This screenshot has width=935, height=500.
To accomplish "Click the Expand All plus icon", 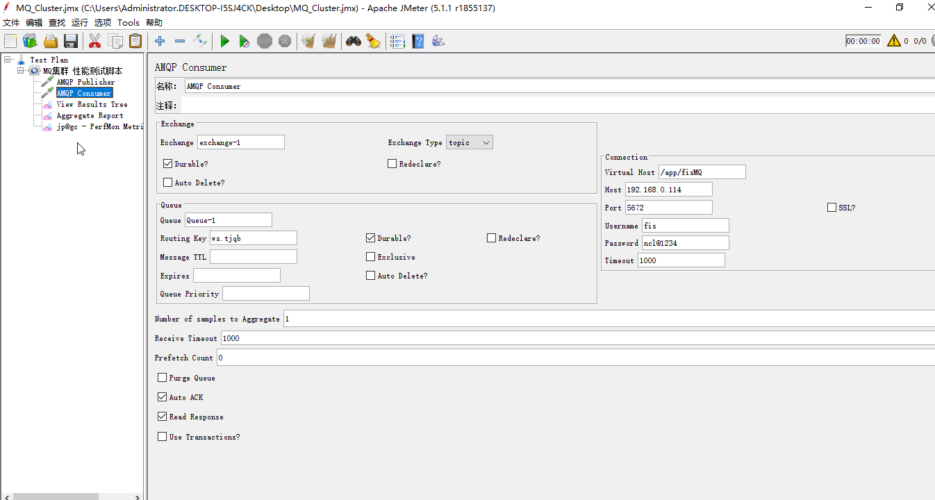I will click(x=160, y=41).
